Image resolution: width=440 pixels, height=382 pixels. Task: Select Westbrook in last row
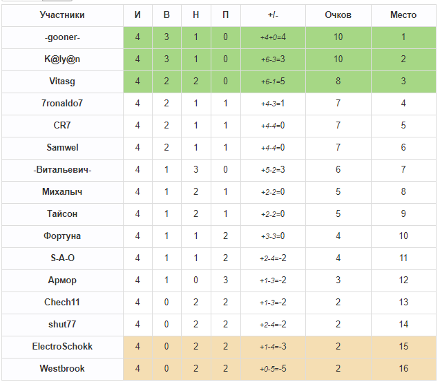coord(62,368)
